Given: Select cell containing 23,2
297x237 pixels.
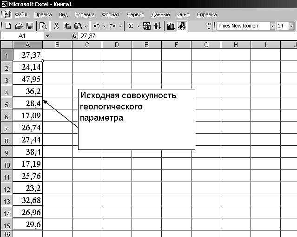Looking at the screenshot, I should point(27,188).
